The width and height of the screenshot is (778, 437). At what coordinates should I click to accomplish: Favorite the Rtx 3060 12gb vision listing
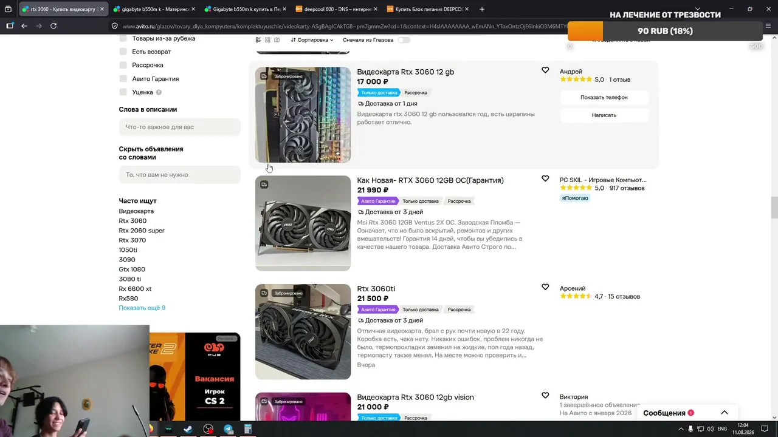click(545, 396)
